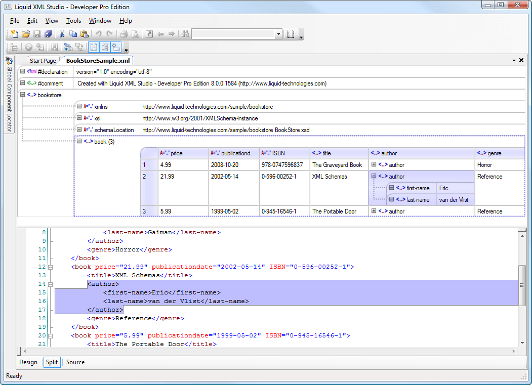Open the View menu
Viewport: 532px width, 385px height.
tap(52, 21)
